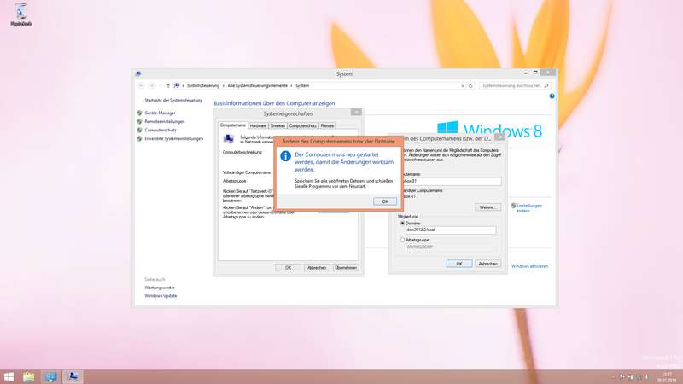Click Abbrechen in the domain change dialog

point(487,264)
